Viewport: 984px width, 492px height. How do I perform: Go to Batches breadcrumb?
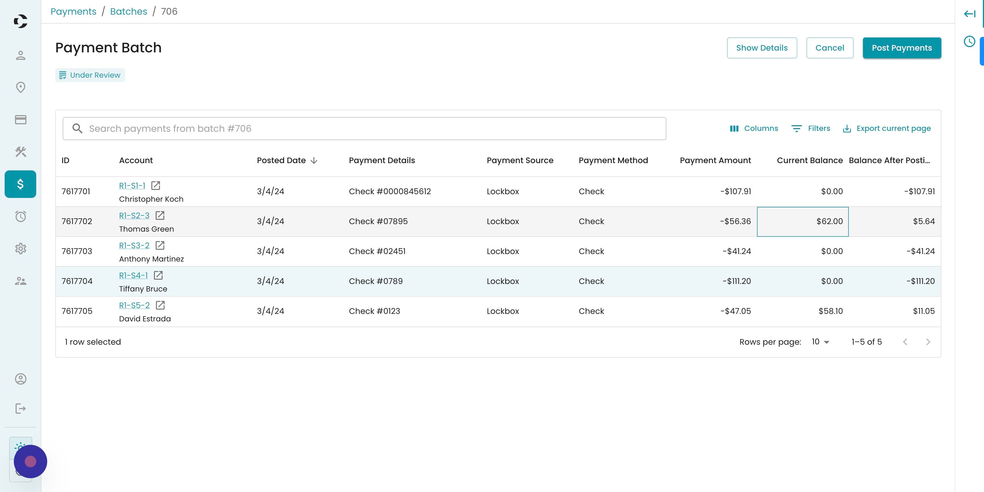pos(128,12)
